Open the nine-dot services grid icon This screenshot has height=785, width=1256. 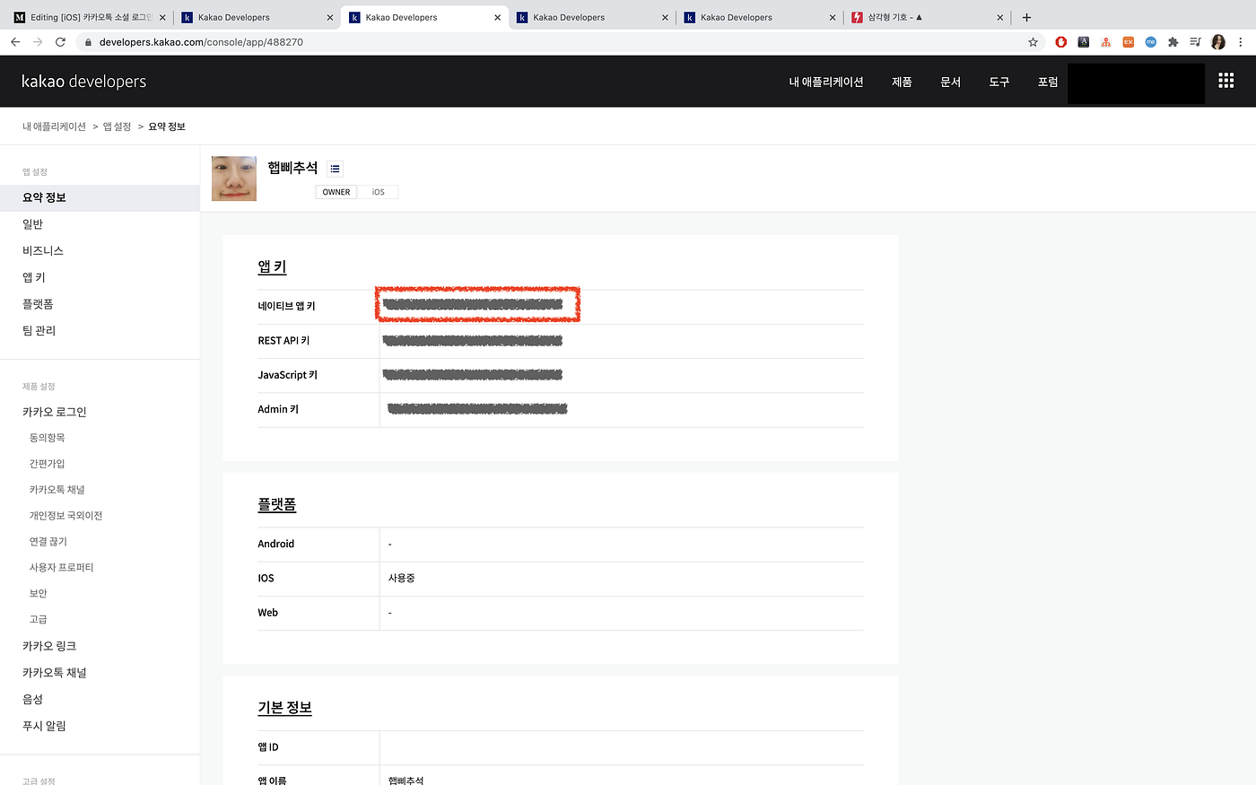(x=1226, y=81)
